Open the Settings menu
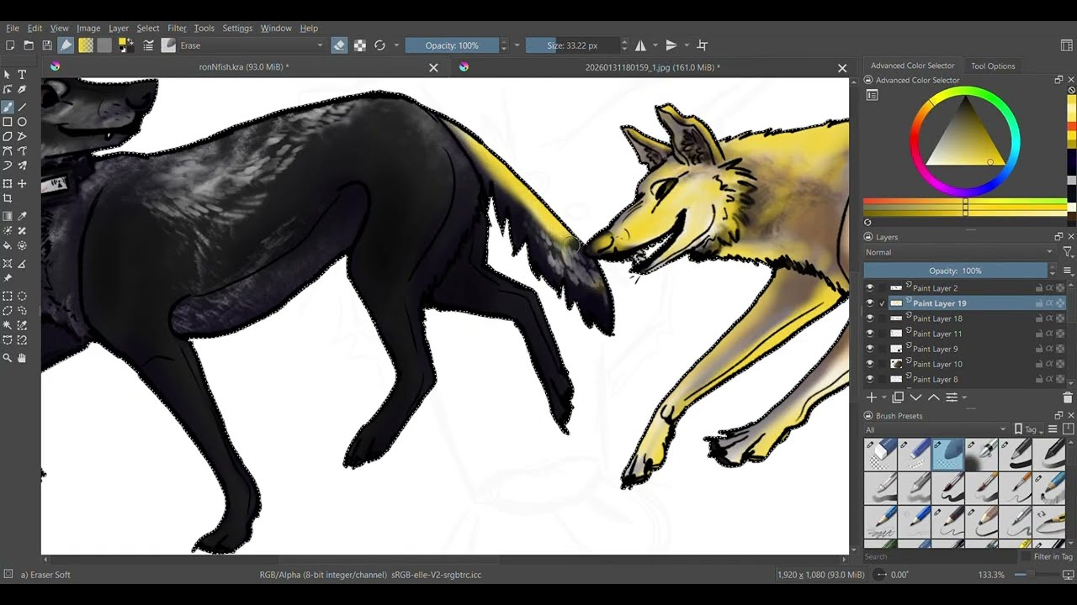Viewport: 1077px width, 605px height. point(237,28)
